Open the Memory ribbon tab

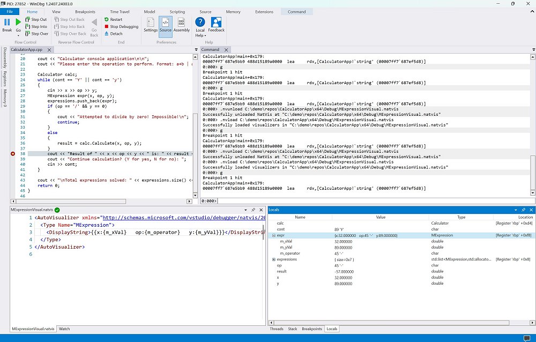pyautogui.click(x=233, y=12)
